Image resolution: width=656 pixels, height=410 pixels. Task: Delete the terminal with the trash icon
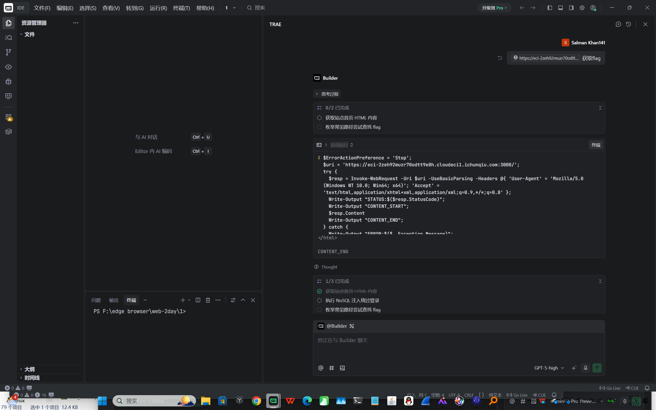click(208, 300)
